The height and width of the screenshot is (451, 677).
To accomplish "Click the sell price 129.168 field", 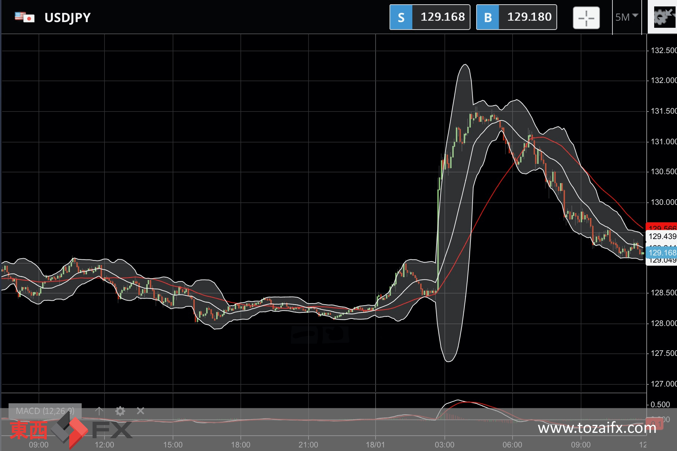I will pos(442,17).
